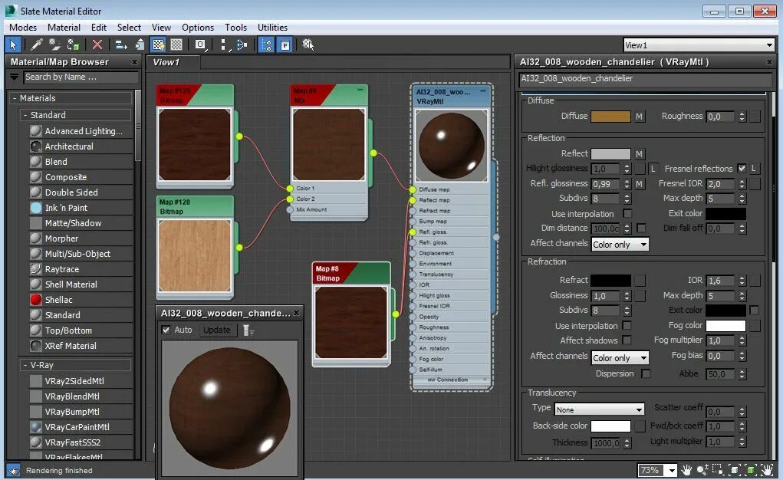Screen dimensions: 783x480
Task: Click Update button in preview window
Action: pyautogui.click(x=217, y=330)
